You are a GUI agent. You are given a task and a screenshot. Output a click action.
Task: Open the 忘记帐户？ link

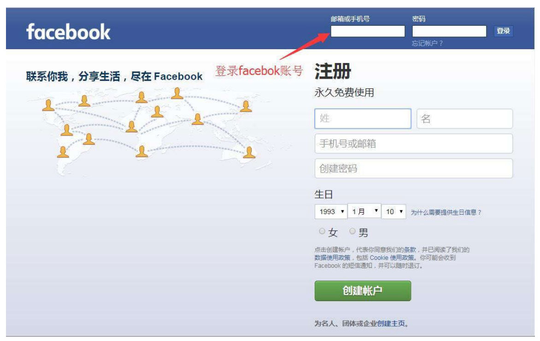tap(427, 43)
